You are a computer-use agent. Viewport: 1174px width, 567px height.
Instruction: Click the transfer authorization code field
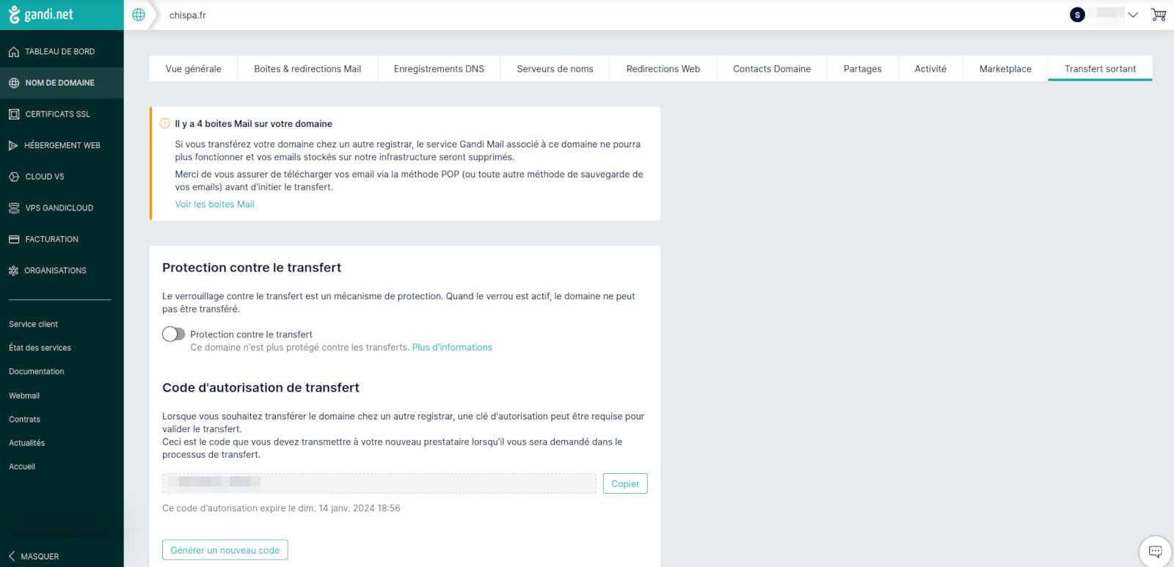coord(379,483)
